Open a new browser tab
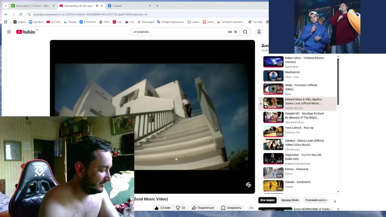This screenshot has width=386, height=217. coord(157,5)
